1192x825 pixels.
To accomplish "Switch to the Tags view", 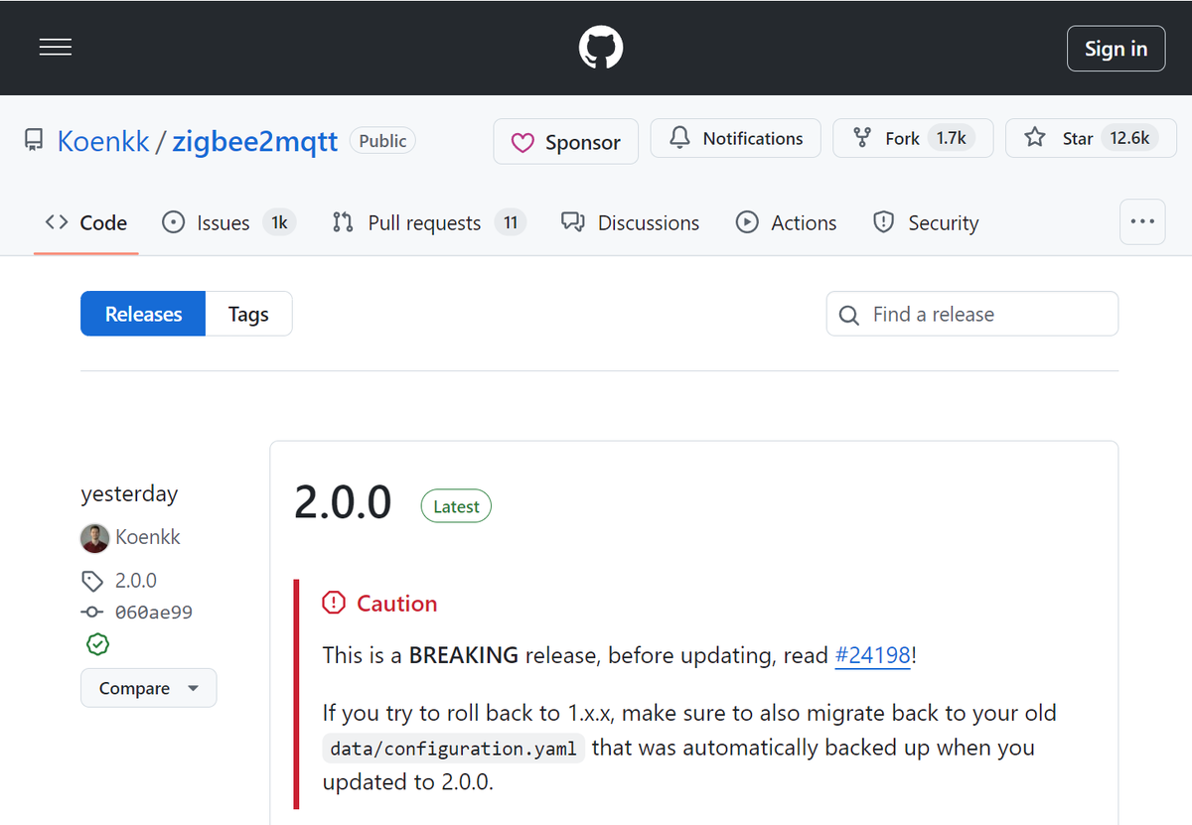I will pyautogui.click(x=248, y=314).
